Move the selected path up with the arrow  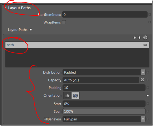click(x=135, y=37)
